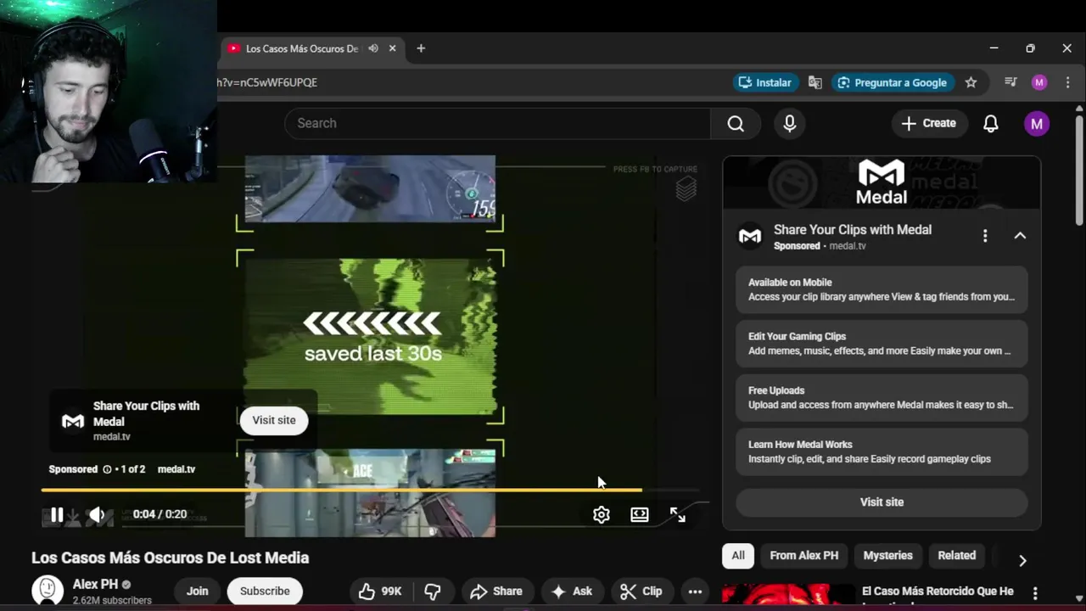Dislike the video with thumbs down

click(x=433, y=591)
